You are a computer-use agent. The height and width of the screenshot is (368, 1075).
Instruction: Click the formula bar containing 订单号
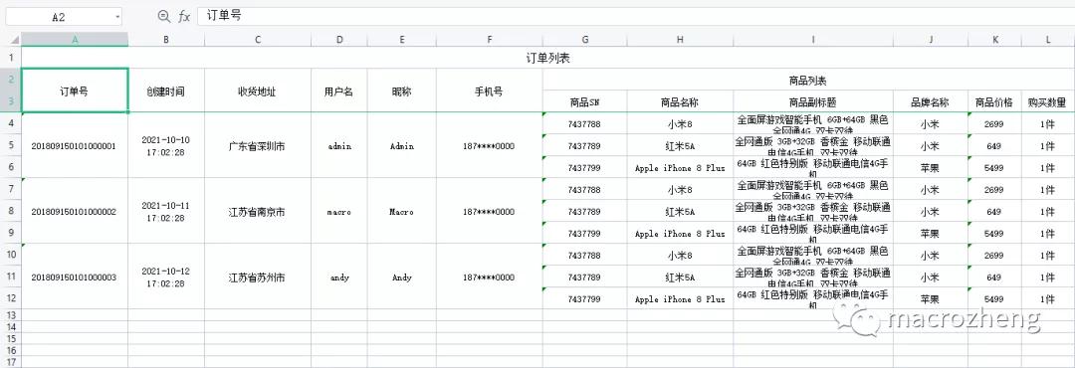click(635, 17)
